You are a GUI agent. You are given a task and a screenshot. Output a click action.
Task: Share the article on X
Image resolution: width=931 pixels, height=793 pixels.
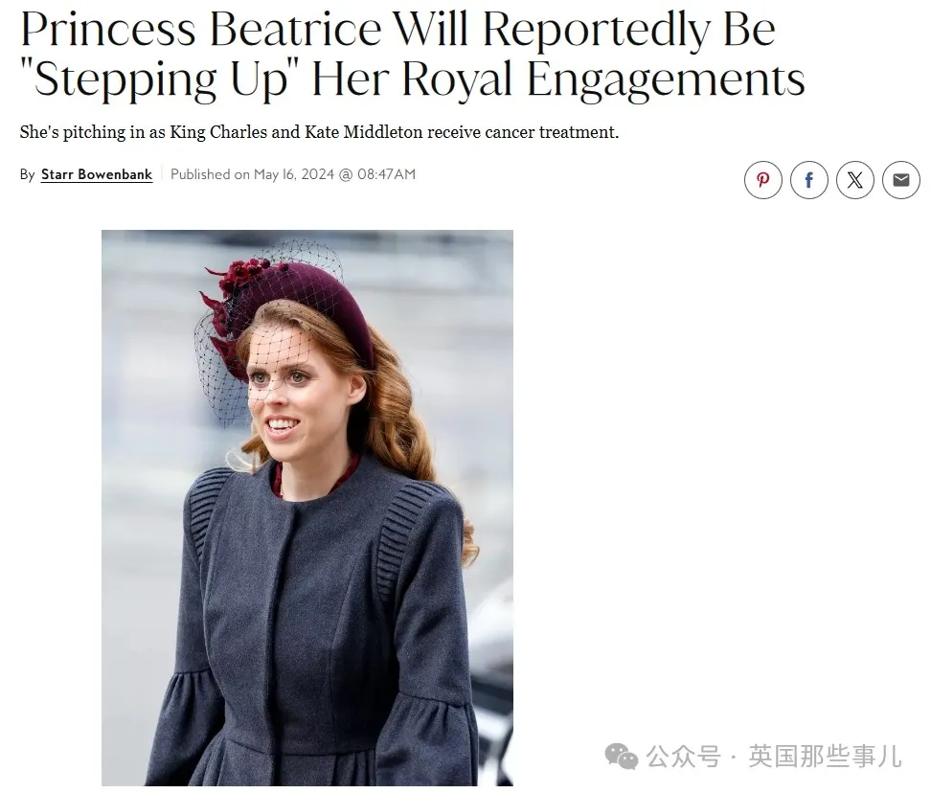tap(855, 180)
